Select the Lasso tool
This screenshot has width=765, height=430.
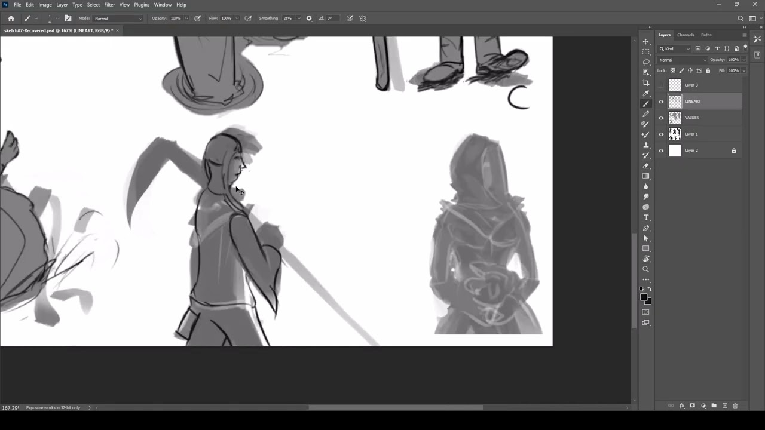645,62
